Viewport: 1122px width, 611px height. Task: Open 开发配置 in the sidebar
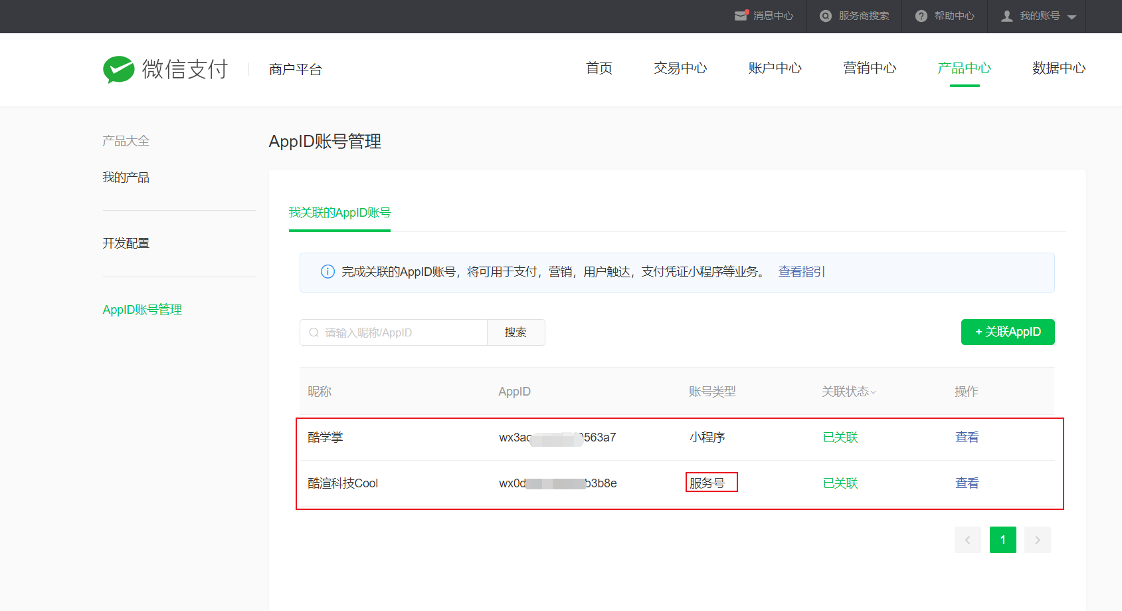(x=126, y=243)
